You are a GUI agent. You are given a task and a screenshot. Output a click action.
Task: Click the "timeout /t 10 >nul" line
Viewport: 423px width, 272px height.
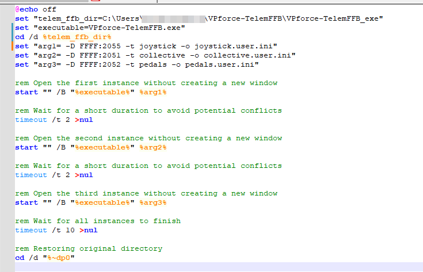point(56,230)
